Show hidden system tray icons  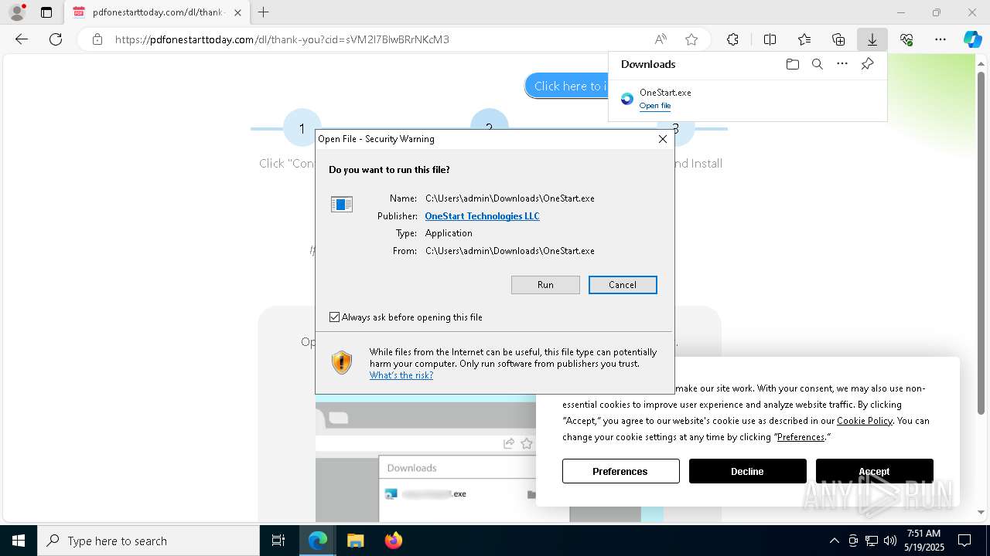834,541
